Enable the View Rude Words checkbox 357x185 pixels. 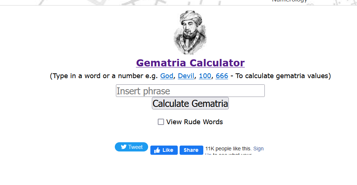pyautogui.click(x=161, y=122)
